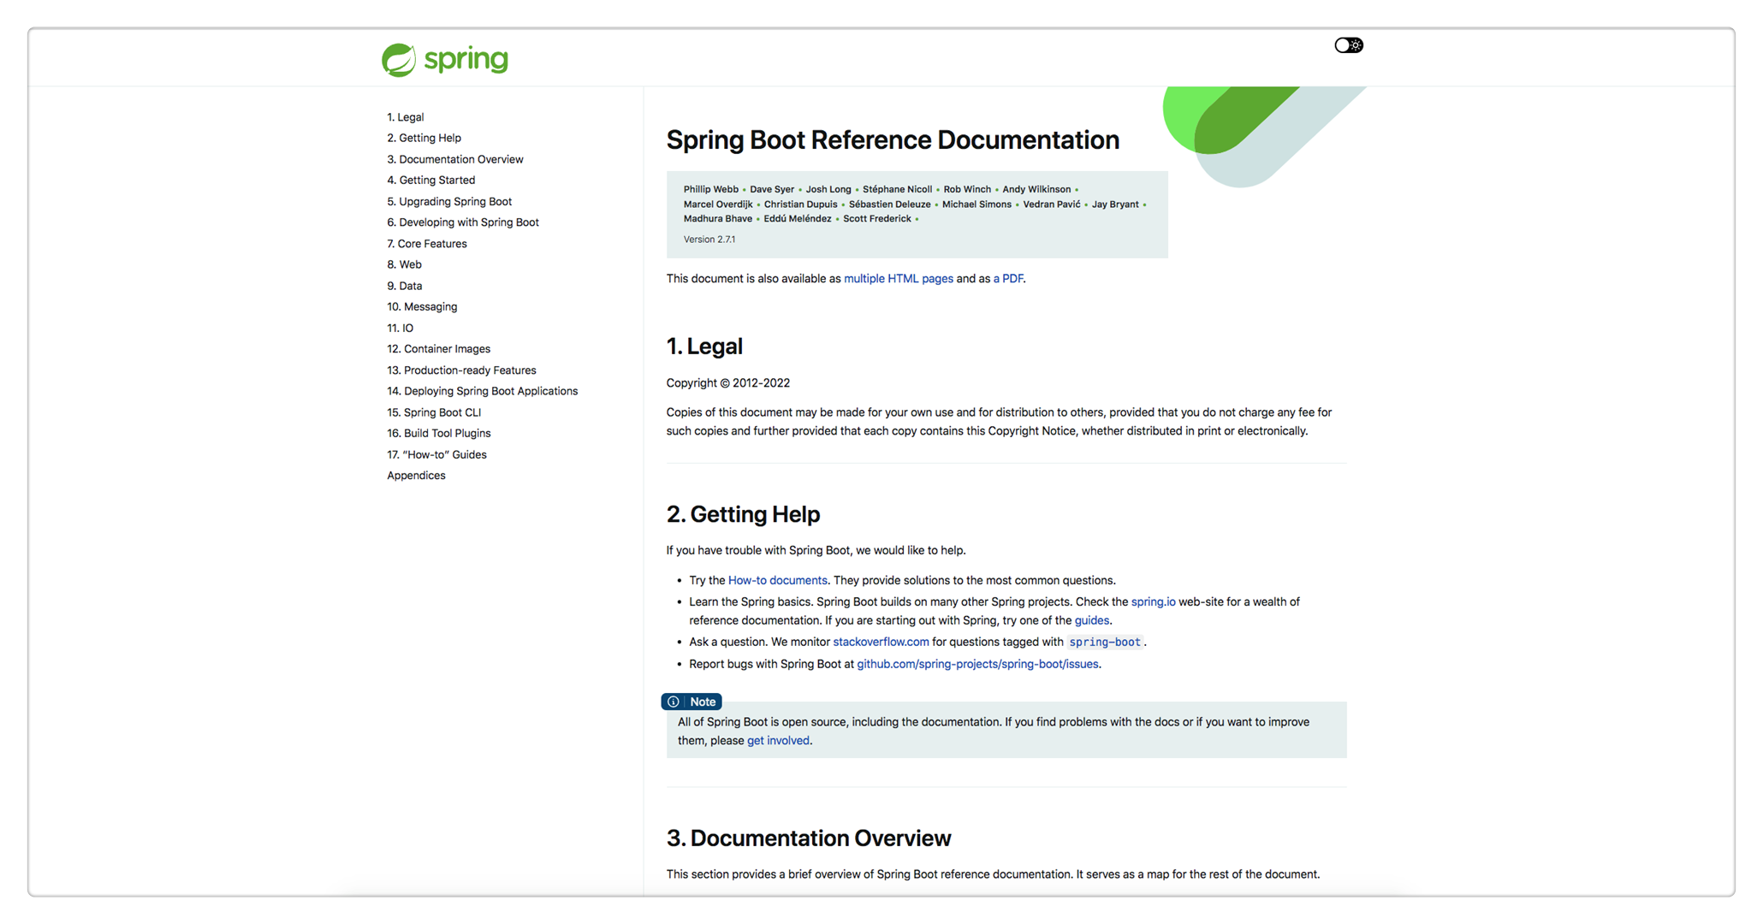Click the Note info icon

674,702
